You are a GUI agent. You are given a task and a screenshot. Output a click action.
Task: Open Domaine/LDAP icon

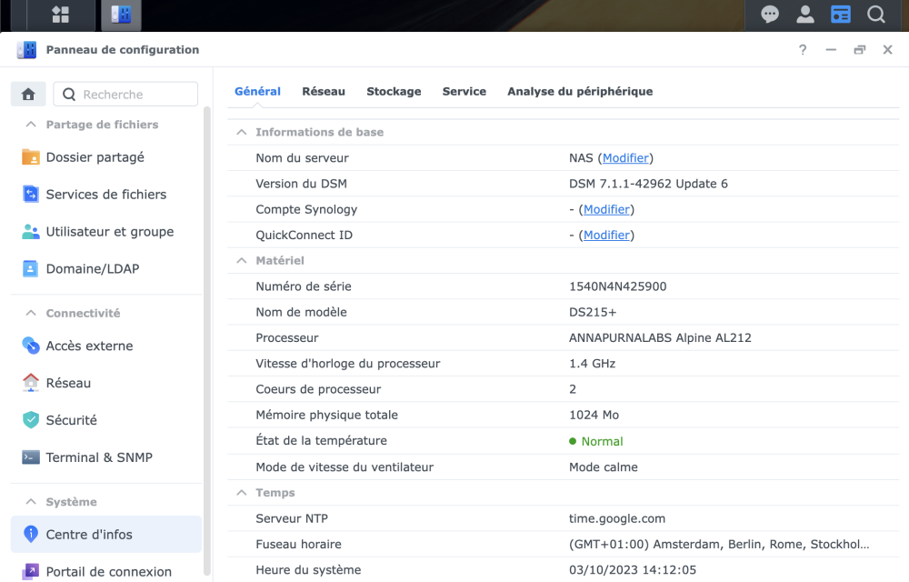coord(31,268)
